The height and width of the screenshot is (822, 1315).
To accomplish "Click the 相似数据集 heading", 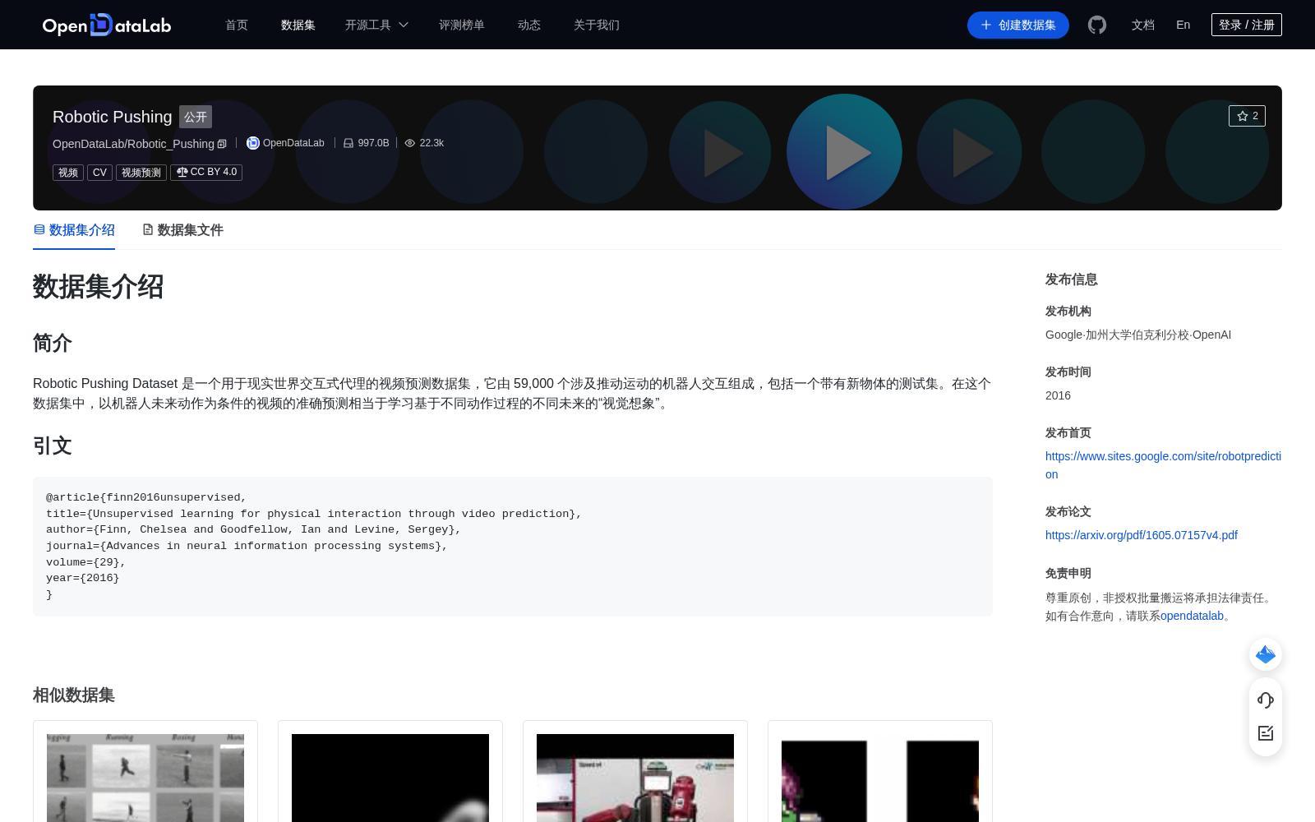I will 74,695.
